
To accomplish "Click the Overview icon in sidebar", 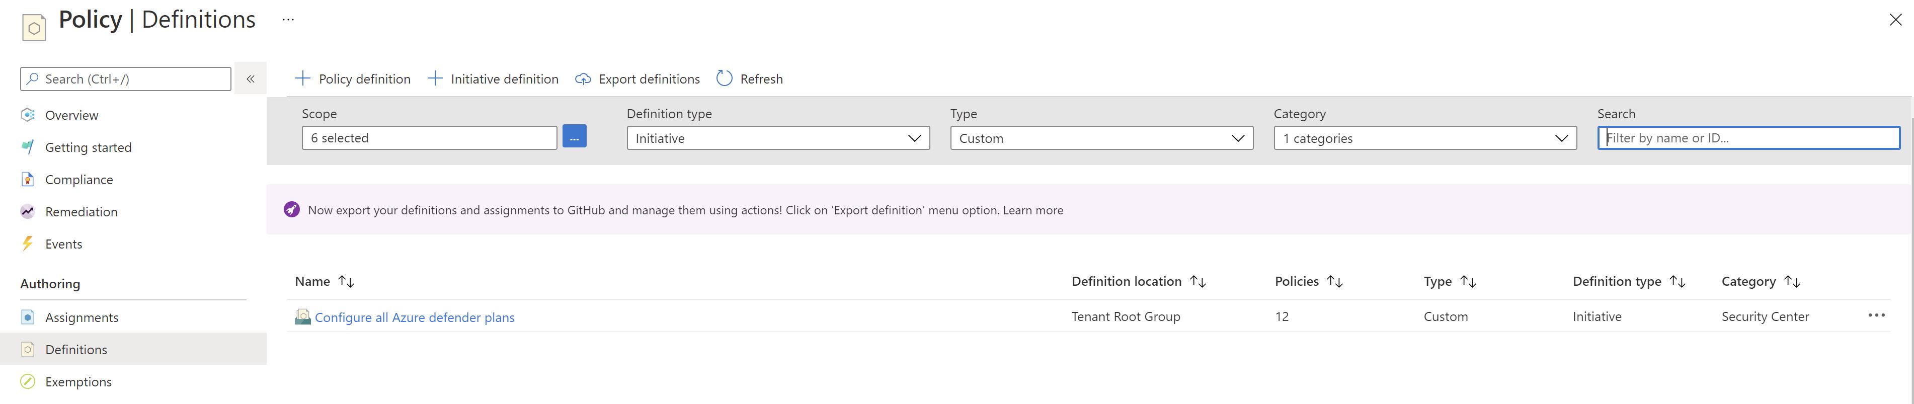I will pyautogui.click(x=28, y=115).
